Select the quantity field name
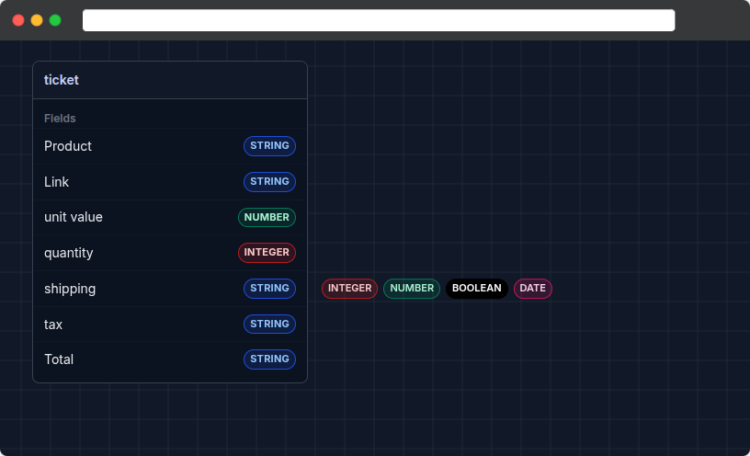The width and height of the screenshot is (750, 456). pyautogui.click(x=68, y=253)
